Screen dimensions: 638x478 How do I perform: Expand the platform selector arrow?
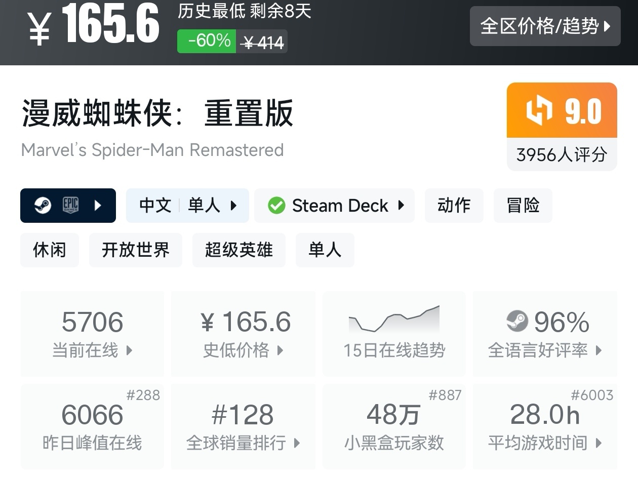point(98,206)
